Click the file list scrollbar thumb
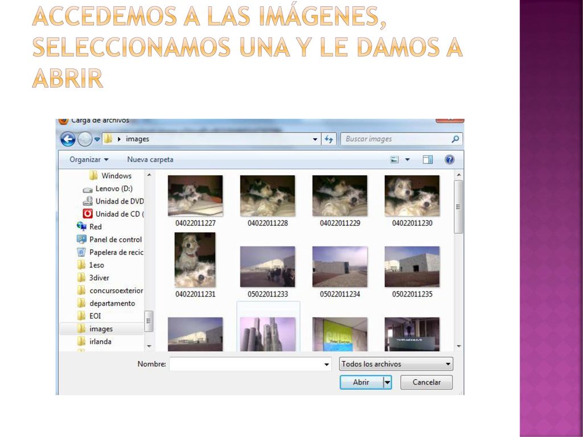 458,207
